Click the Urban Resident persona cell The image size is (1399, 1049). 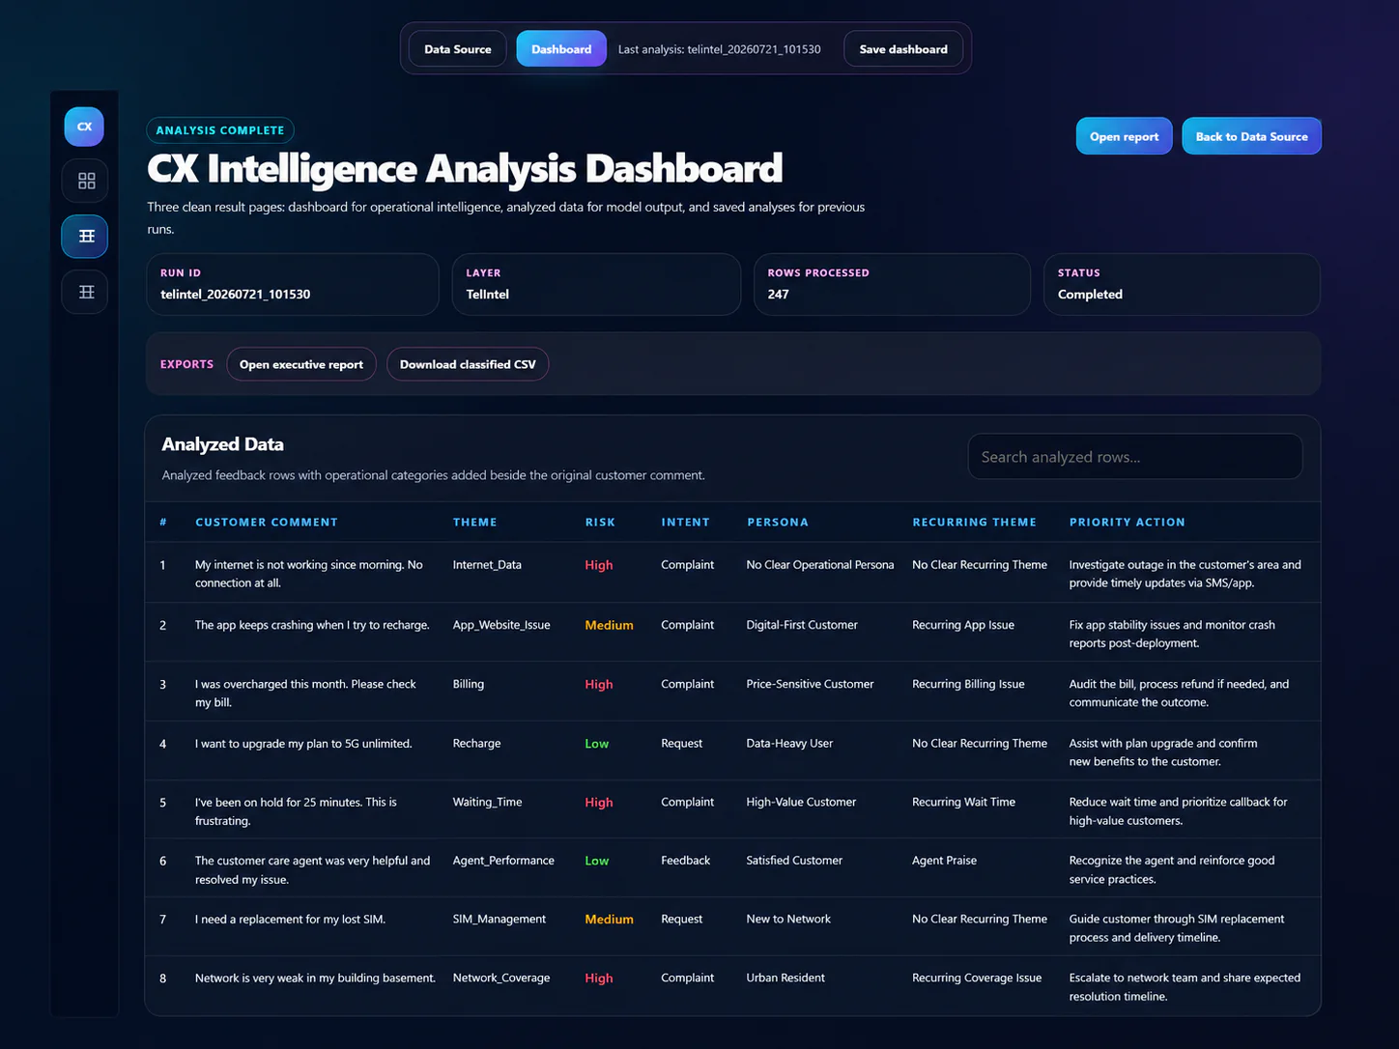coord(785,978)
